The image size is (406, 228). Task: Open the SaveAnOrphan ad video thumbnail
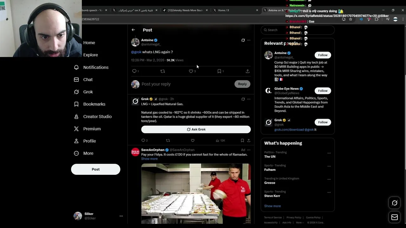click(196, 193)
